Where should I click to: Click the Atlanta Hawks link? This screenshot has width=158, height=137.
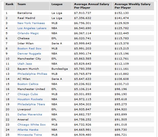28,130
